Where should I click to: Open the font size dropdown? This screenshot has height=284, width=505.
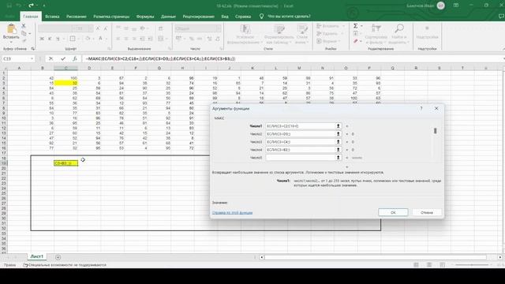91,28
